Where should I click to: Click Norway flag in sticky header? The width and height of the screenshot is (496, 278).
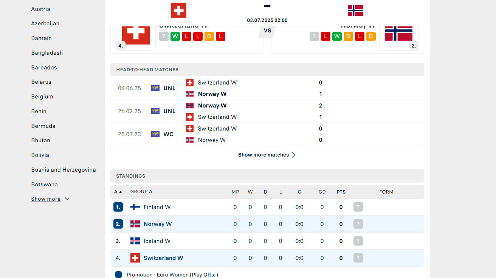point(355,10)
